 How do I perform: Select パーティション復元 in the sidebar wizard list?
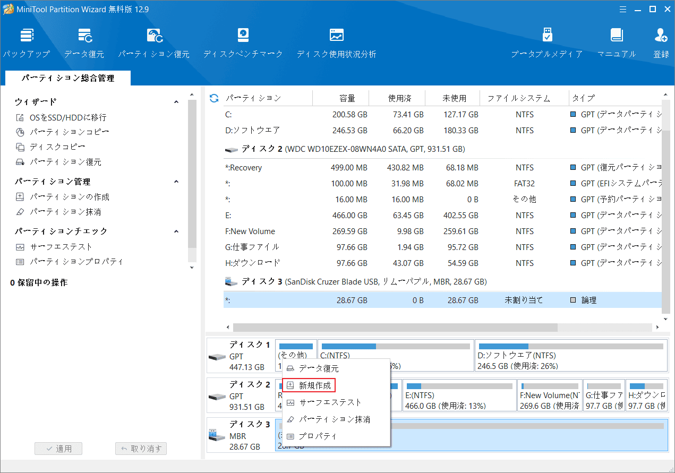tap(65, 162)
